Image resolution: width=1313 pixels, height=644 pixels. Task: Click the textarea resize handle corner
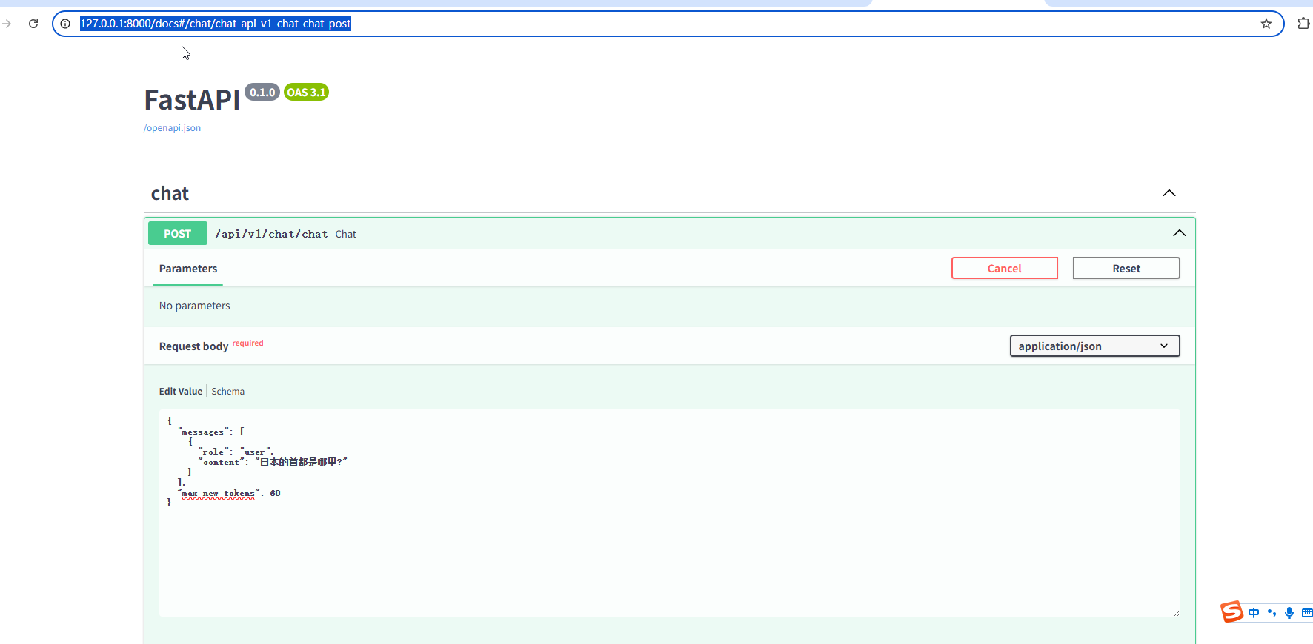tap(1176, 612)
